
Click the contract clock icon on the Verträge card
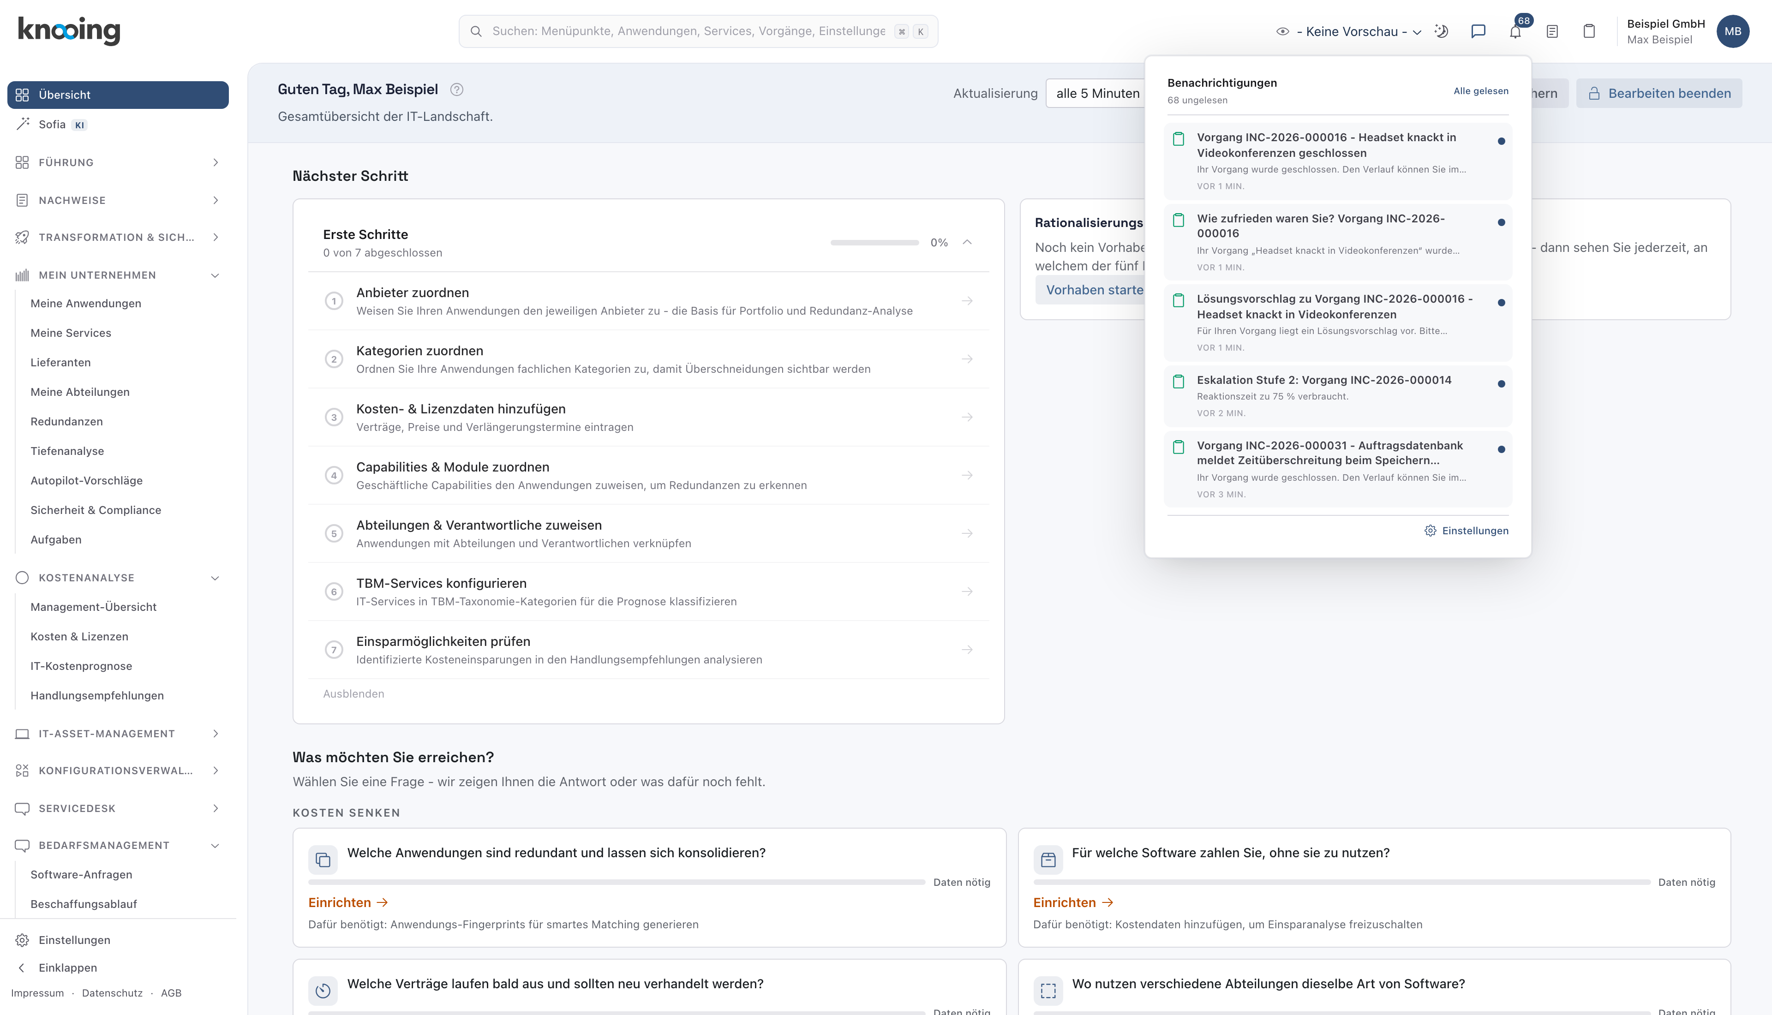pos(323,991)
